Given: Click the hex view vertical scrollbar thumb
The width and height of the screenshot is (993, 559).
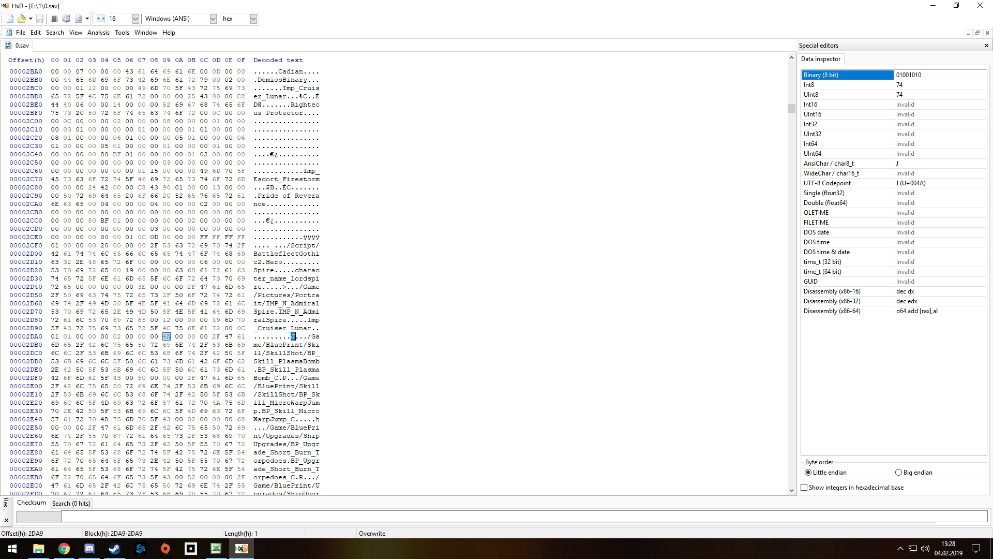Looking at the screenshot, I should coord(791,108).
